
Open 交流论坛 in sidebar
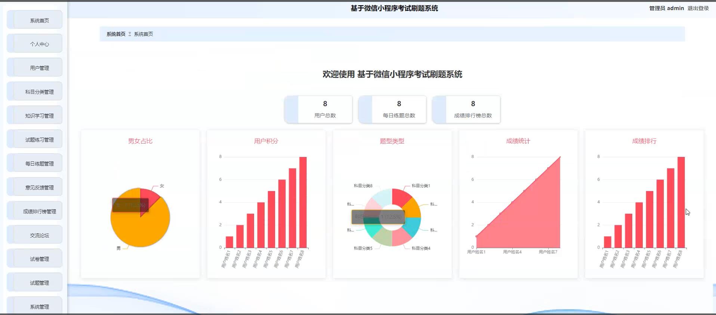click(35, 235)
